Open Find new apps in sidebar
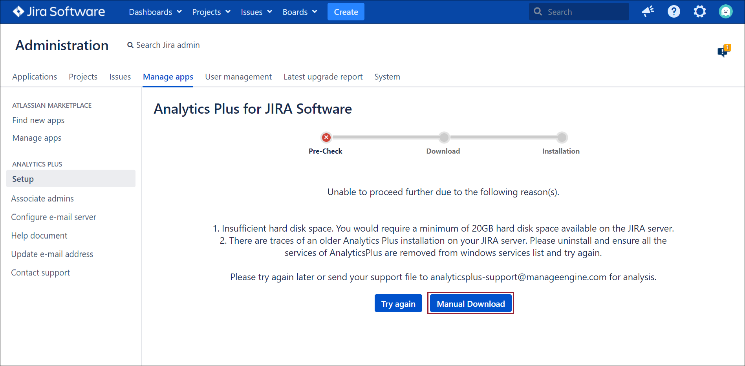 pos(38,120)
